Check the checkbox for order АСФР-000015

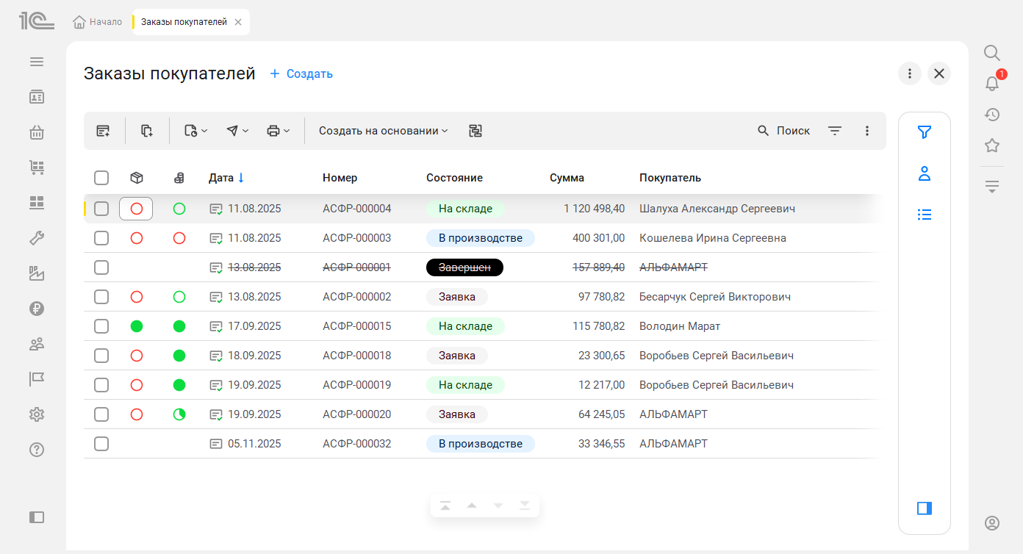[x=101, y=325]
